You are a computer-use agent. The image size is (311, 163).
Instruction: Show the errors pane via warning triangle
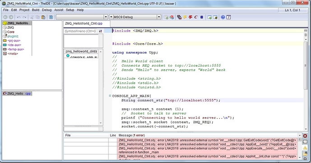pos(305,148)
